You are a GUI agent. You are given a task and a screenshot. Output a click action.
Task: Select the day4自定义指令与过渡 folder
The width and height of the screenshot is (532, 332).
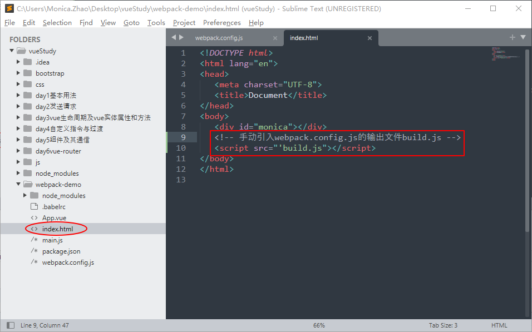pos(69,129)
